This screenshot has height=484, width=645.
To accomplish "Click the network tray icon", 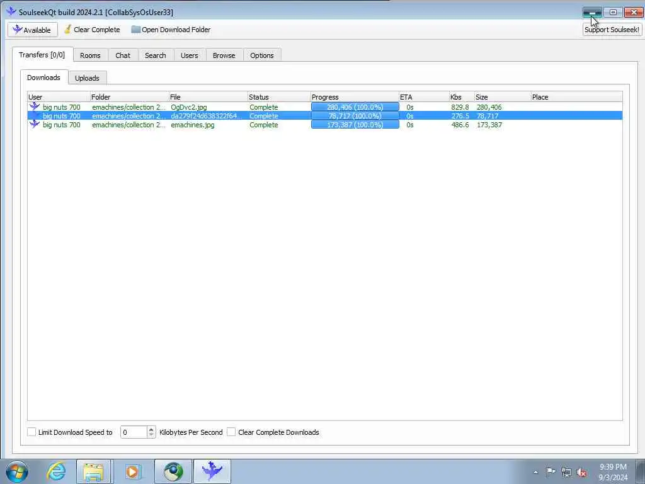I will (x=566, y=472).
